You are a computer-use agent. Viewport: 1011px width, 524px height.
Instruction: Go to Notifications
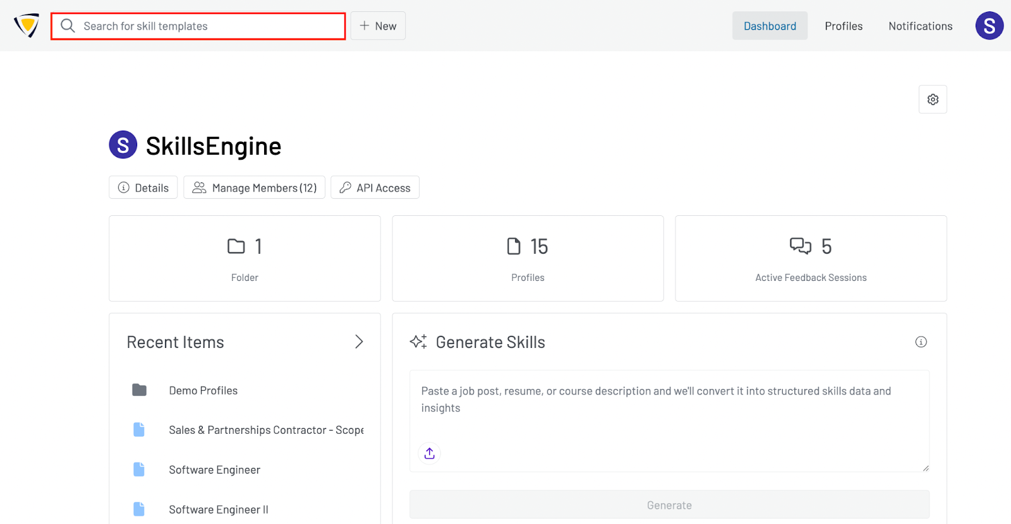920,26
